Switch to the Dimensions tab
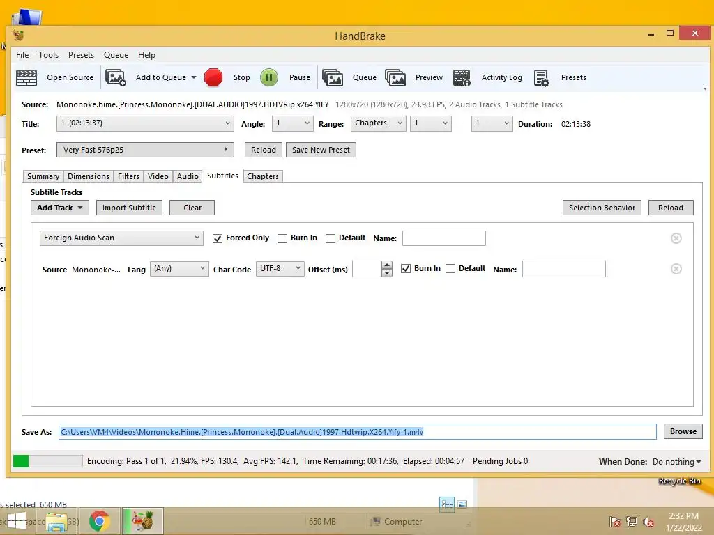 (89, 176)
